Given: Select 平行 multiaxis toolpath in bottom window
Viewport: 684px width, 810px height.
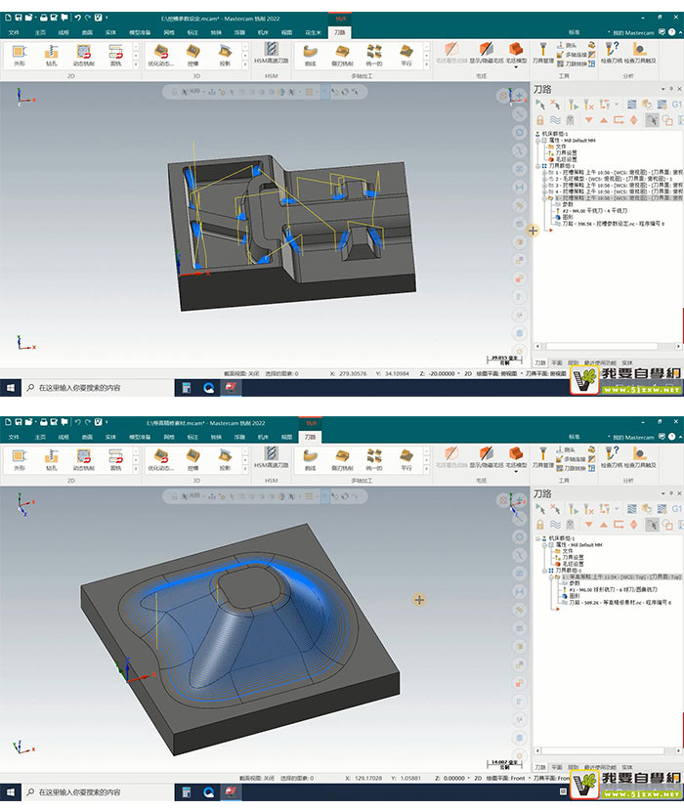Looking at the screenshot, I should (x=406, y=460).
